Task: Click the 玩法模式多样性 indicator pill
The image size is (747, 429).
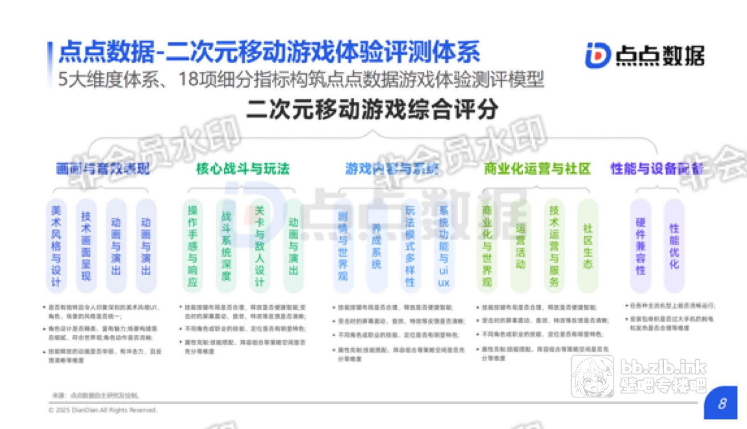Action: coord(410,246)
